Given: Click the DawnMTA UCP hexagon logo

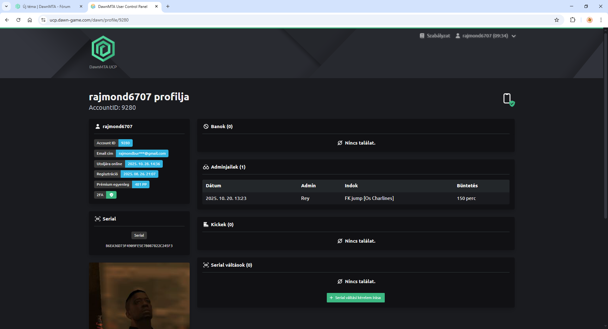Looking at the screenshot, I should coord(103,49).
